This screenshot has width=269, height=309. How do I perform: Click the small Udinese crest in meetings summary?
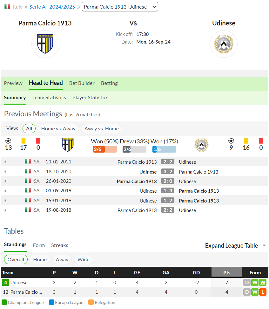click(x=201, y=145)
